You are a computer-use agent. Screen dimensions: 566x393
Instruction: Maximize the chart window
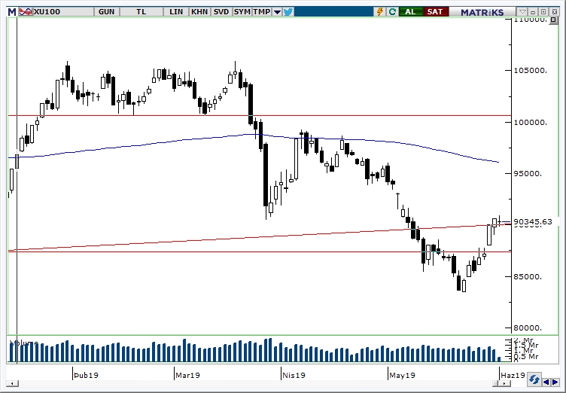point(544,12)
